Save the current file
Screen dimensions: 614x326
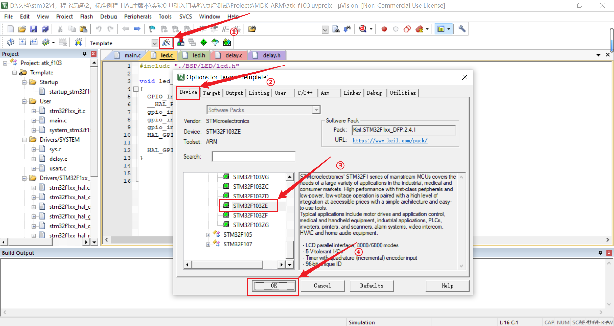click(34, 29)
